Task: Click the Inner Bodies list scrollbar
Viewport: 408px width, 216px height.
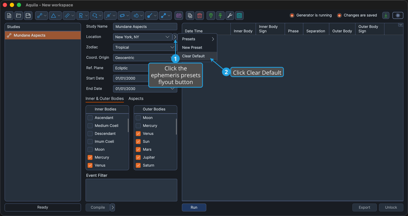Action: pyautogui.click(x=128, y=125)
